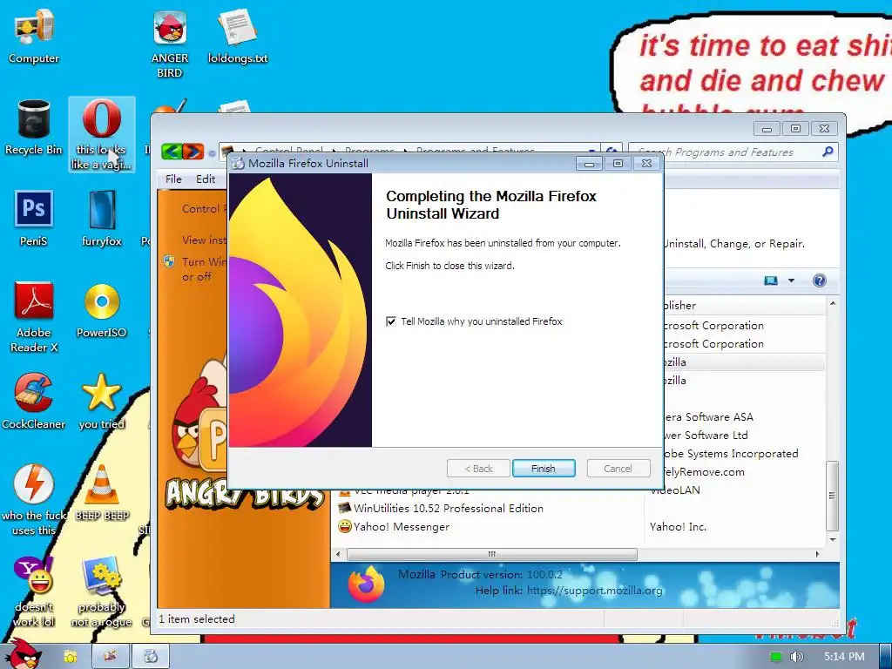Viewport: 892px width, 669px height.
Task: Open the 'probably not a rogue' gears icon
Action: click(x=101, y=591)
